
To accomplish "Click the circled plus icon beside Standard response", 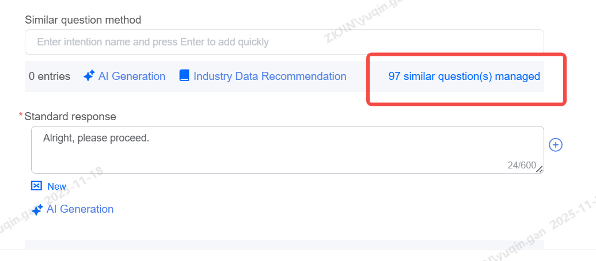I will coord(556,145).
